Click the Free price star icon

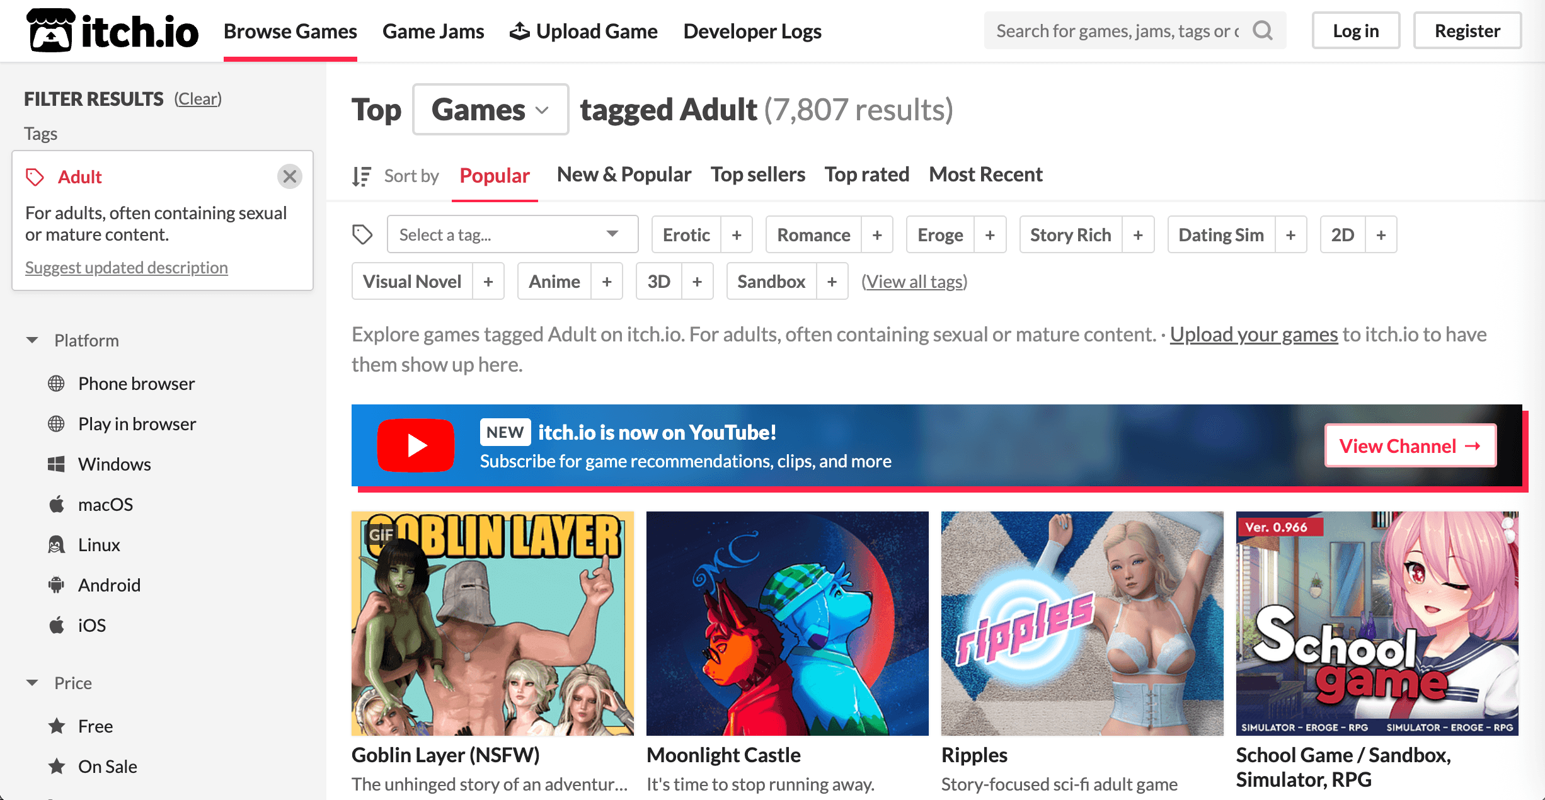(57, 726)
